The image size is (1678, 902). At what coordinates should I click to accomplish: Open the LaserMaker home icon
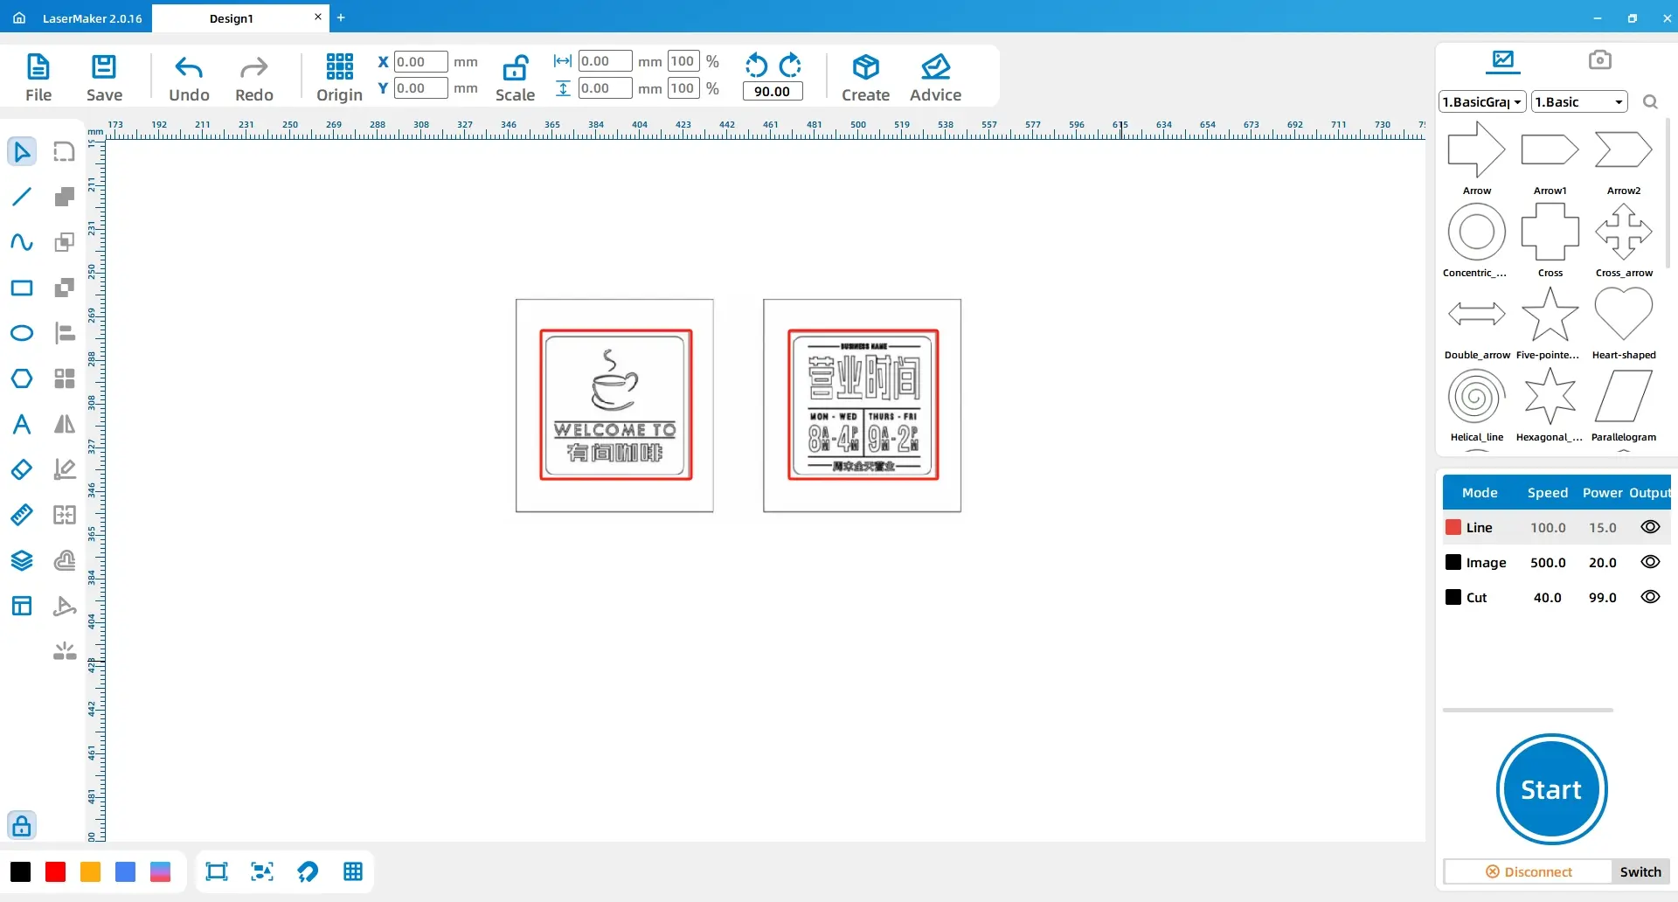[19, 17]
